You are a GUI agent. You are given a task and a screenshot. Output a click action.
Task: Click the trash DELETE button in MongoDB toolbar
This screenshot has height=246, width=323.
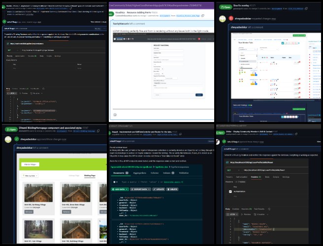(x=172, y=189)
